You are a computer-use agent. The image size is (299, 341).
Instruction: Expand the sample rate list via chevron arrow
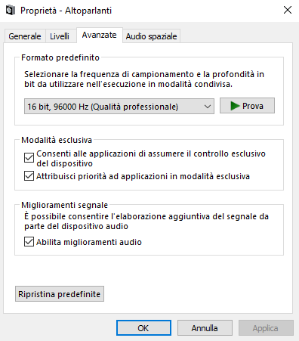208,107
